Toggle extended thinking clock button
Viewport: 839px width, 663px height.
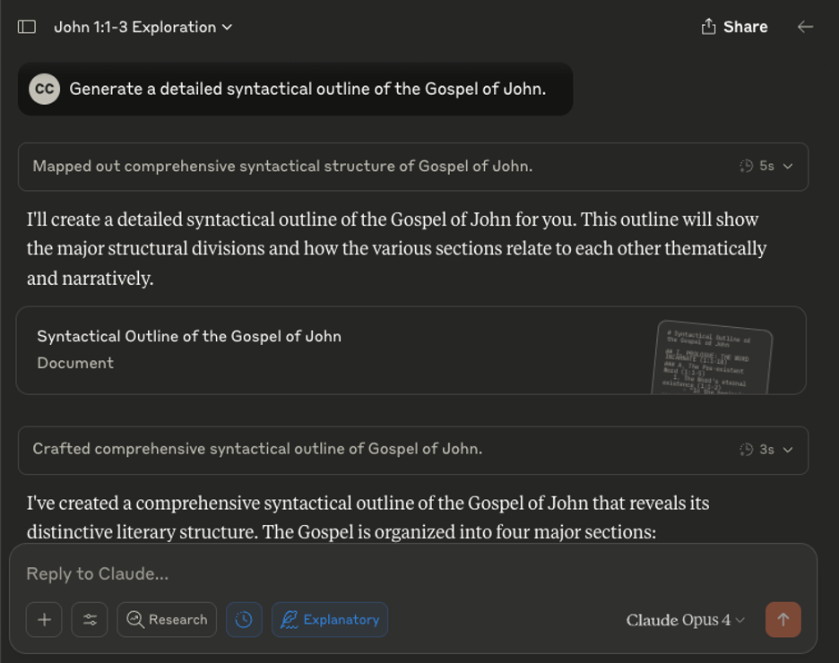244,619
